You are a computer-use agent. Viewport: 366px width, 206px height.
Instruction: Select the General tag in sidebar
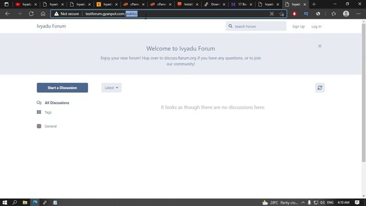47,126
